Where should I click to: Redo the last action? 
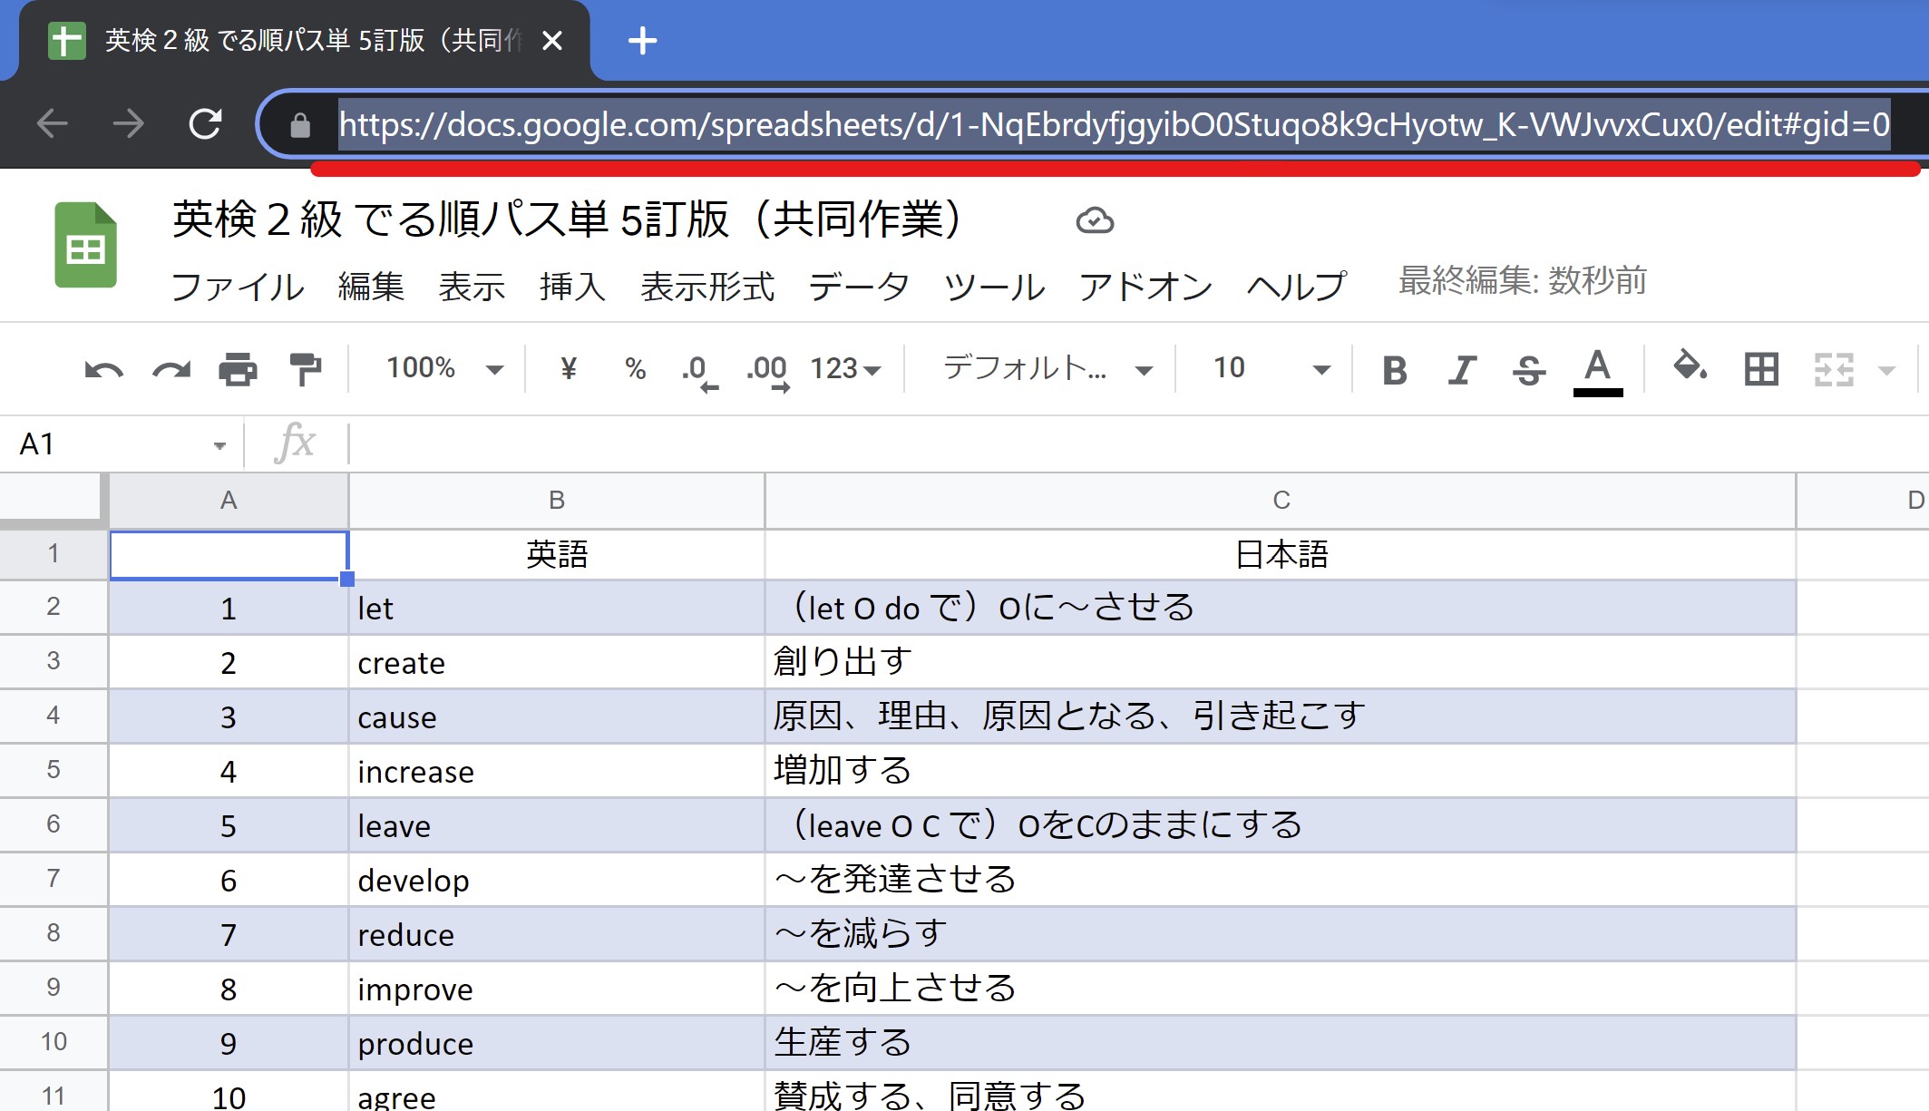pos(171,369)
